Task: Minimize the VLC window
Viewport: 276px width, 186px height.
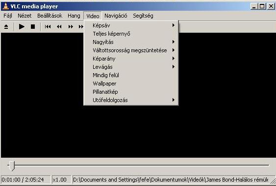Action: point(253,6)
